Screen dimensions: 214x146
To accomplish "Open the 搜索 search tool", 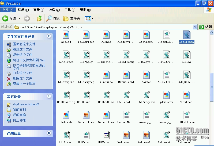I will (53, 18).
